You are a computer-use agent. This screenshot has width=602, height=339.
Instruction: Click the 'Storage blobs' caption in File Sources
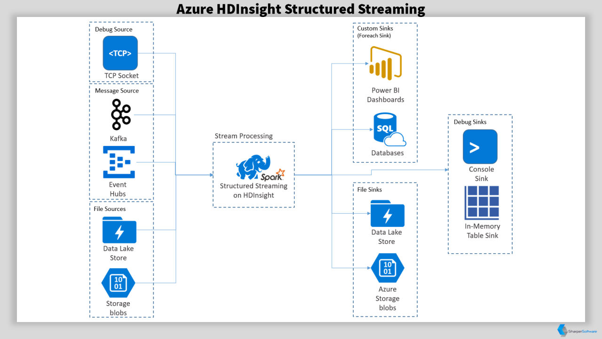(118, 308)
